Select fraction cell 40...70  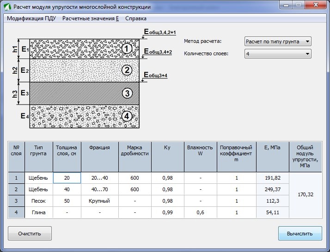(100, 189)
